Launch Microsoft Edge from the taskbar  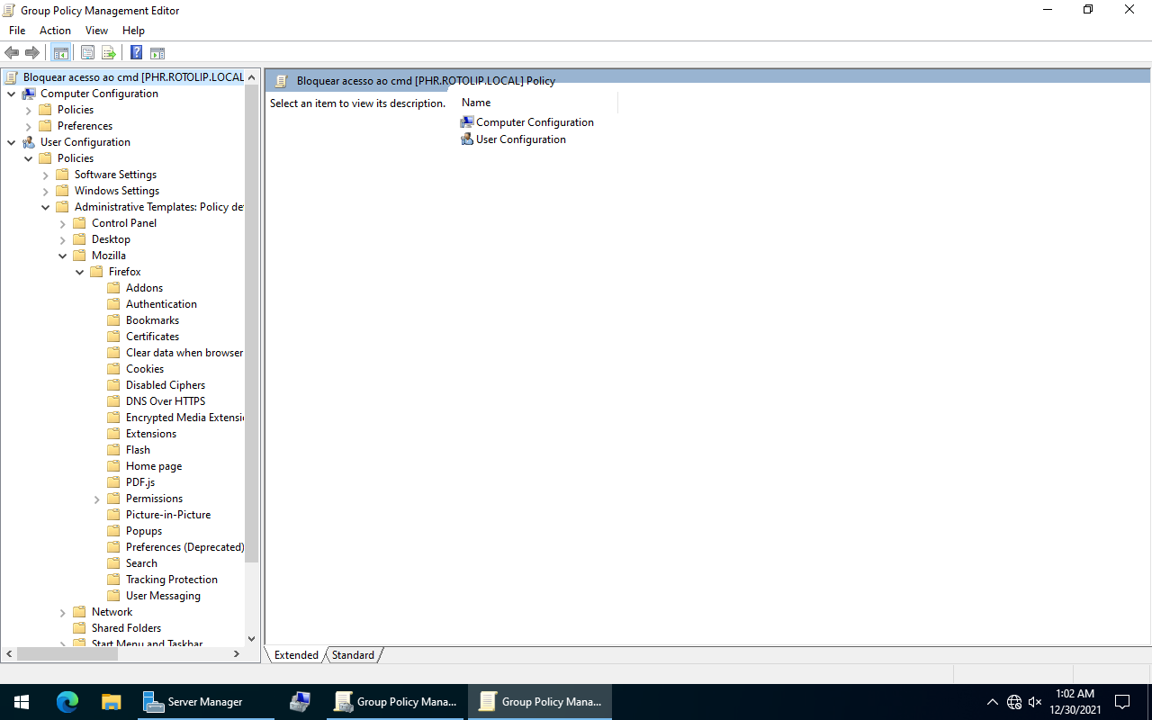click(x=67, y=702)
